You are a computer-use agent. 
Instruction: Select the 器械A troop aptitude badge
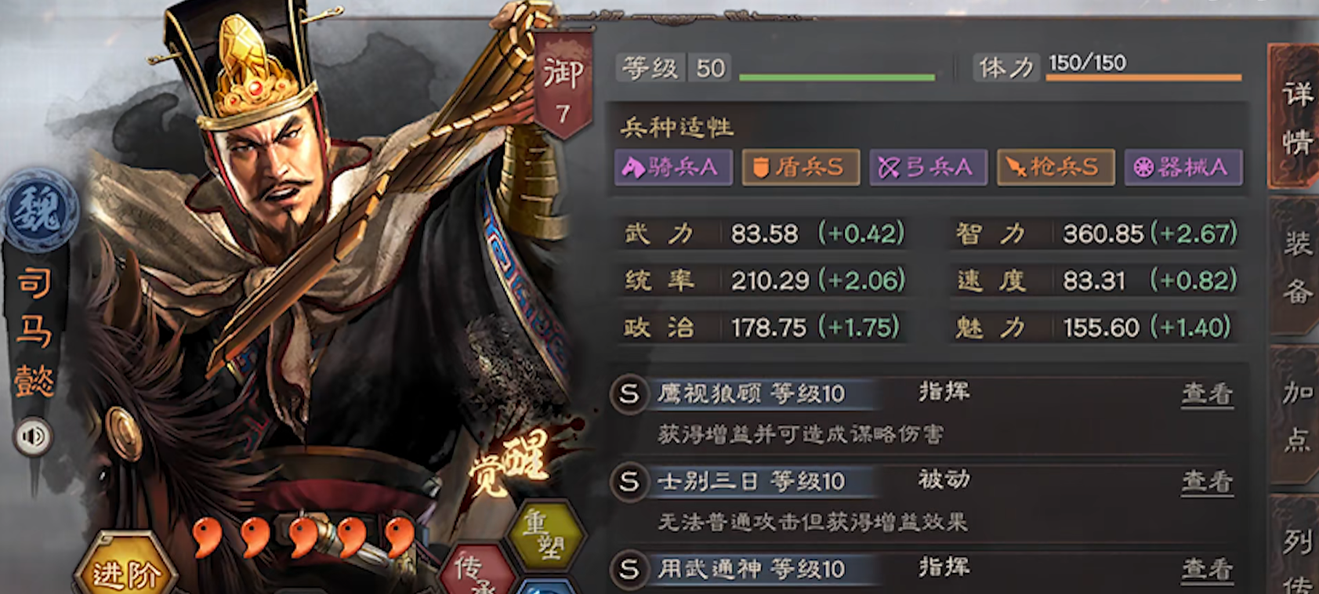[1183, 167]
